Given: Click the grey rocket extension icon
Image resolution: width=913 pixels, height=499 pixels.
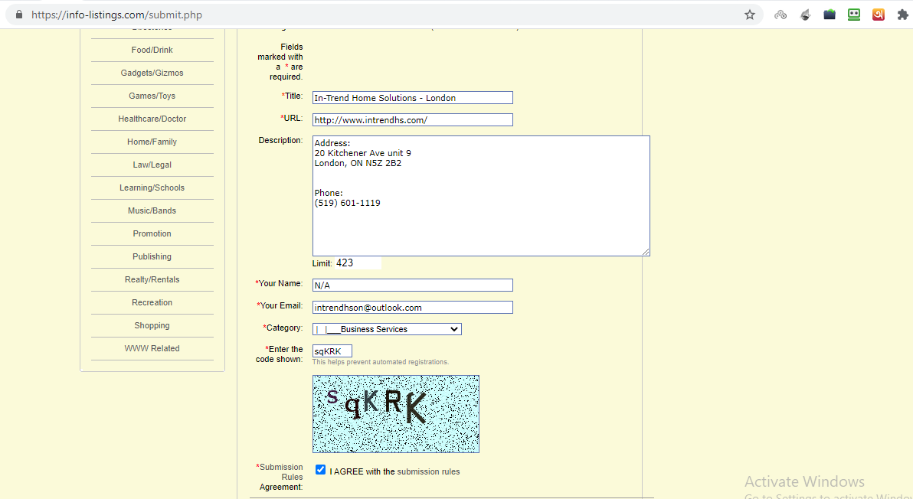Looking at the screenshot, I should [805, 15].
